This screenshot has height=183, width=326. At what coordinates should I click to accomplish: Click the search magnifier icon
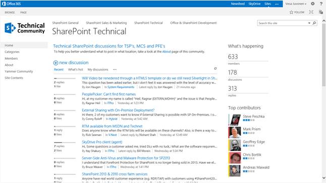(314, 23)
